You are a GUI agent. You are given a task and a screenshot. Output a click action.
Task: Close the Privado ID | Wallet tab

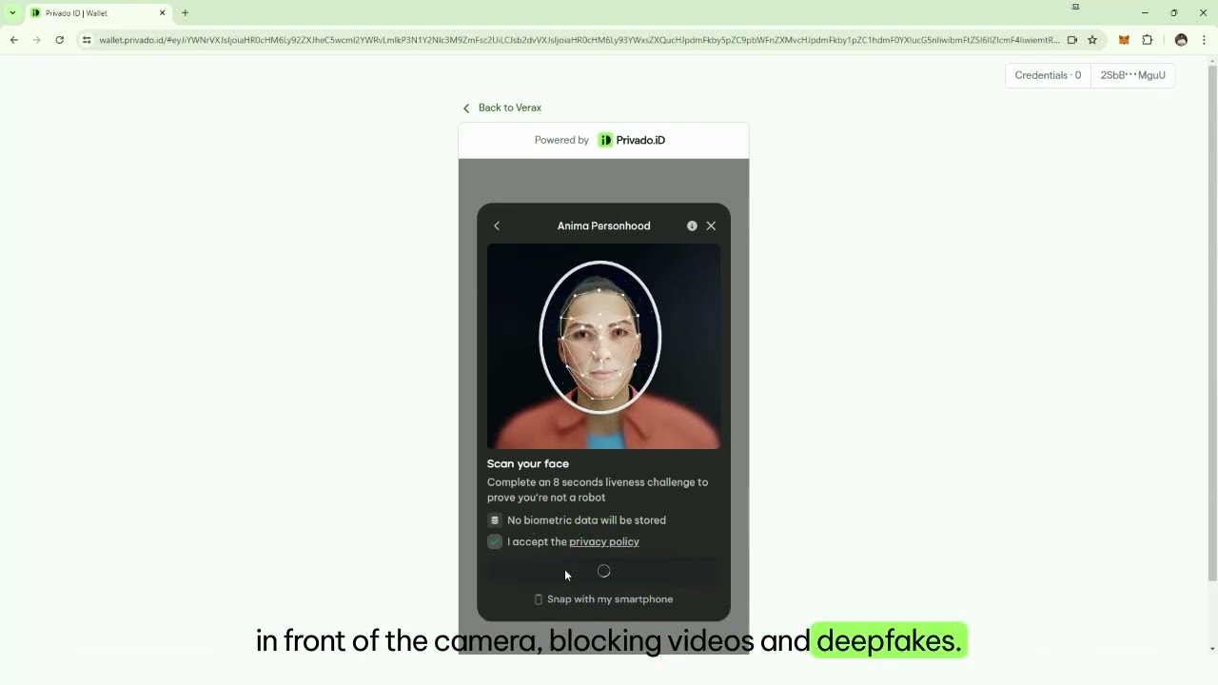(162, 13)
